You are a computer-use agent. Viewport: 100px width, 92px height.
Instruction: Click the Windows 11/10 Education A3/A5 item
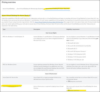tap(77, 57)
